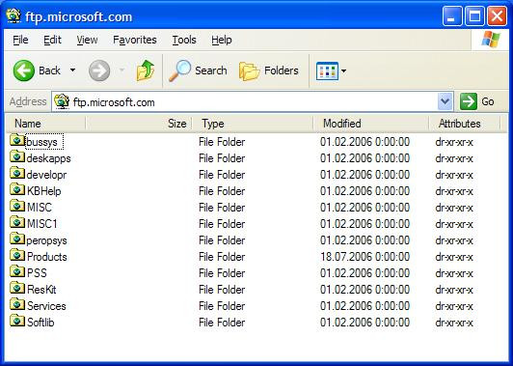Open the Favorites menu
Image resolution: width=513 pixels, height=366 pixels.
coord(135,40)
